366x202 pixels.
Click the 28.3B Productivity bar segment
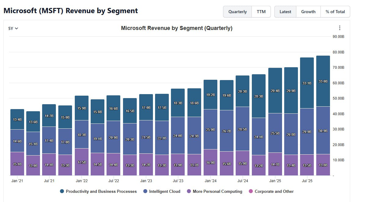click(x=259, y=96)
